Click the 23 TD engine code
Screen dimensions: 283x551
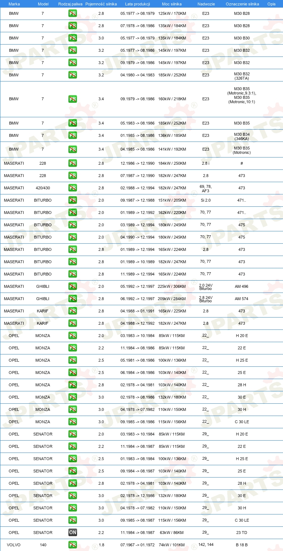(x=242, y=533)
